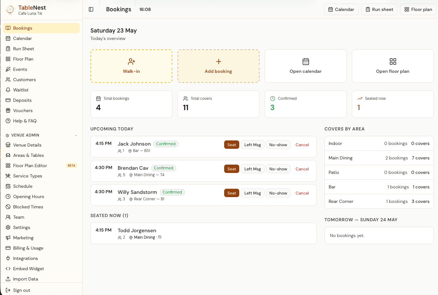Image resolution: width=438 pixels, height=295 pixels.
Task: Click the Vouchers gift icon
Action: tap(8, 110)
